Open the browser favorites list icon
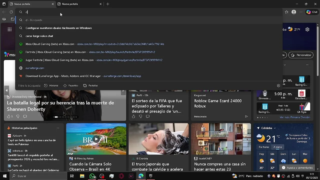Viewport: 320px width, 180px height. click(x=287, y=12)
